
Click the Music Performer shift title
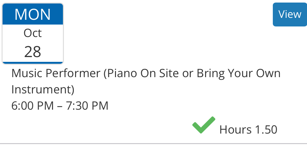tap(146, 74)
